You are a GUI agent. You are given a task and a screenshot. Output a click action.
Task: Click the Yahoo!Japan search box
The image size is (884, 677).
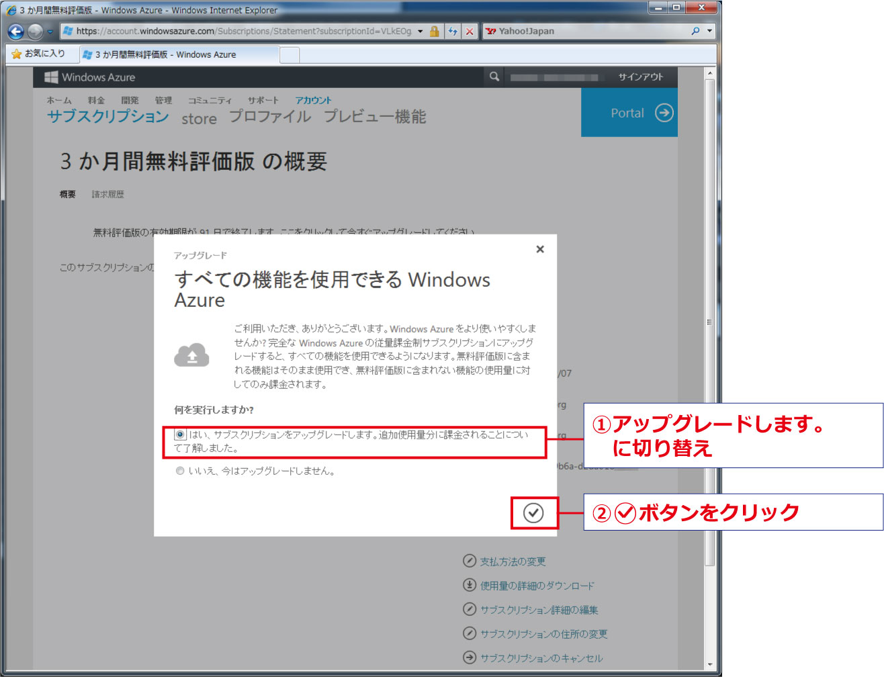pyautogui.click(x=586, y=31)
